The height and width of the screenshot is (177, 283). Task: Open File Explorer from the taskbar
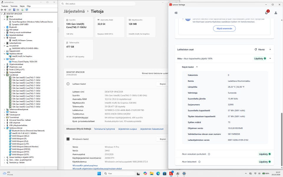(x=152, y=173)
